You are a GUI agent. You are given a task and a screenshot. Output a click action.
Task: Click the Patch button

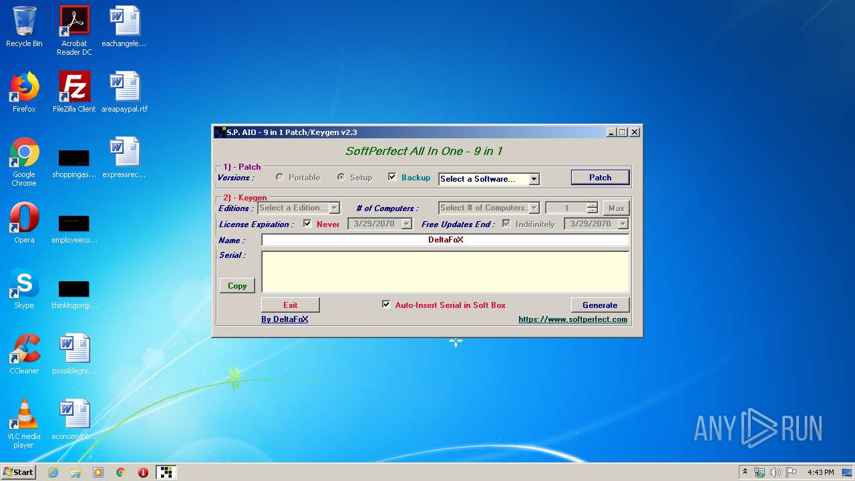pyautogui.click(x=600, y=177)
